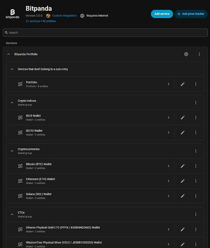The image size is (210, 248).
Task: Collapse the ETCs wallet group
Action: [x=12, y=214]
